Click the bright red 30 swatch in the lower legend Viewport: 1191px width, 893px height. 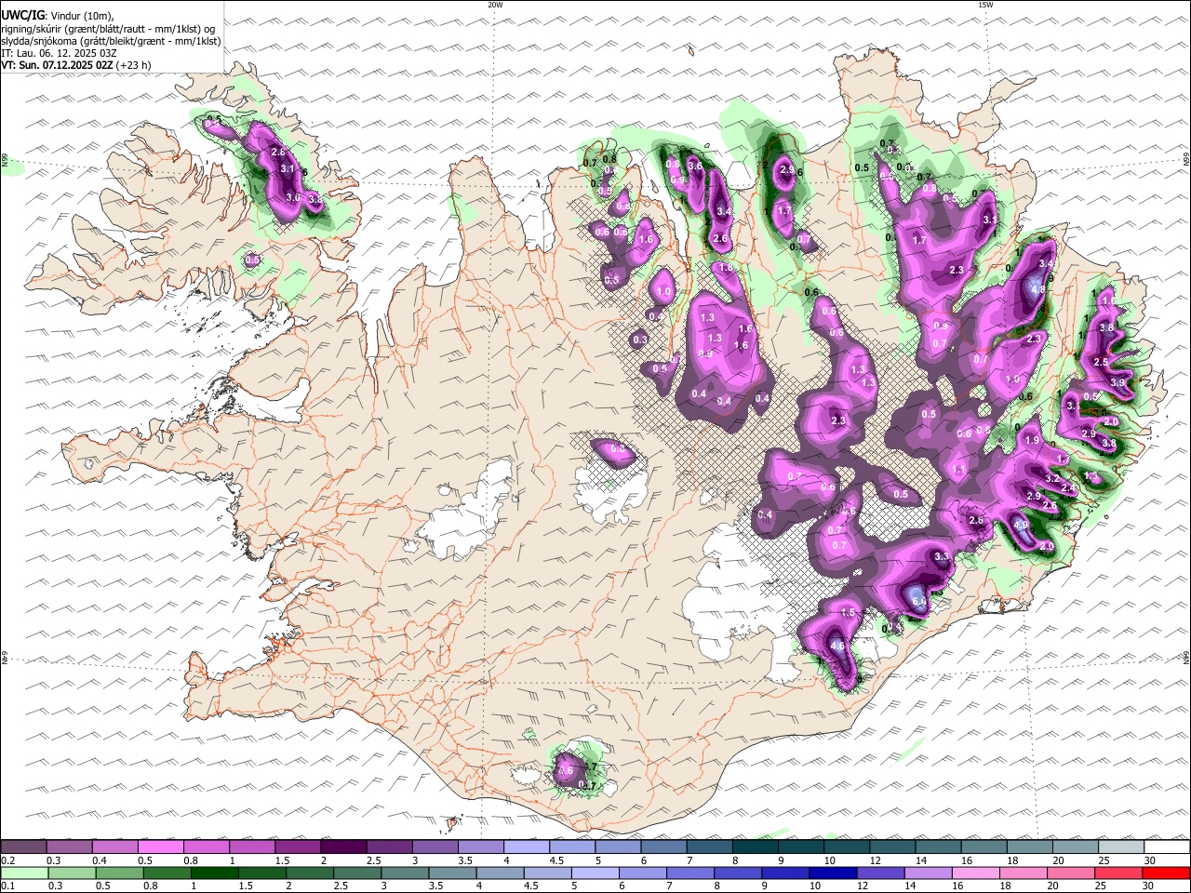coord(1167,873)
